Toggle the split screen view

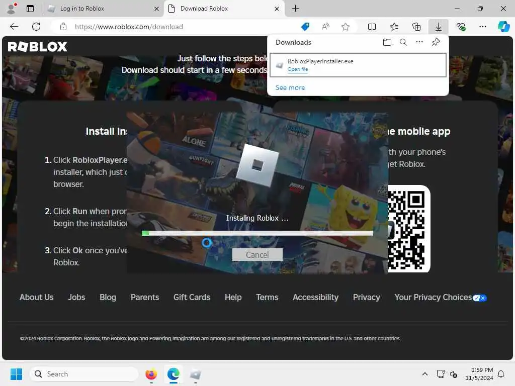tap(372, 27)
